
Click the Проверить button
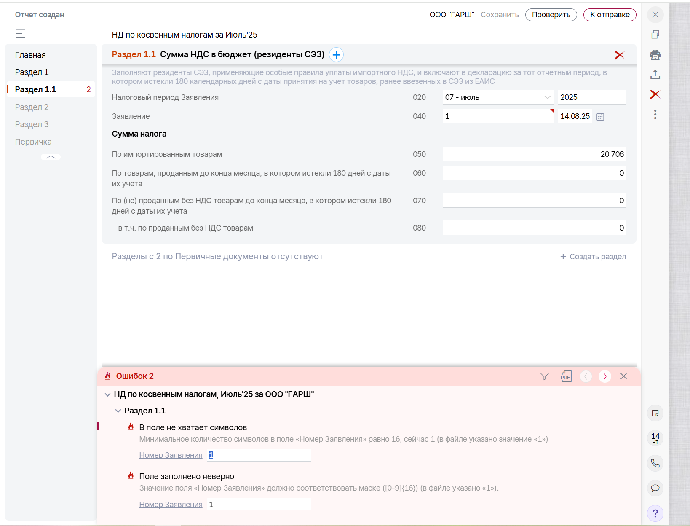coord(551,15)
